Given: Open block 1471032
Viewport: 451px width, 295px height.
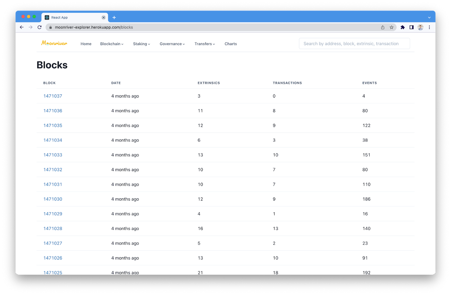Looking at the screenshot, I should click(53, 170).
